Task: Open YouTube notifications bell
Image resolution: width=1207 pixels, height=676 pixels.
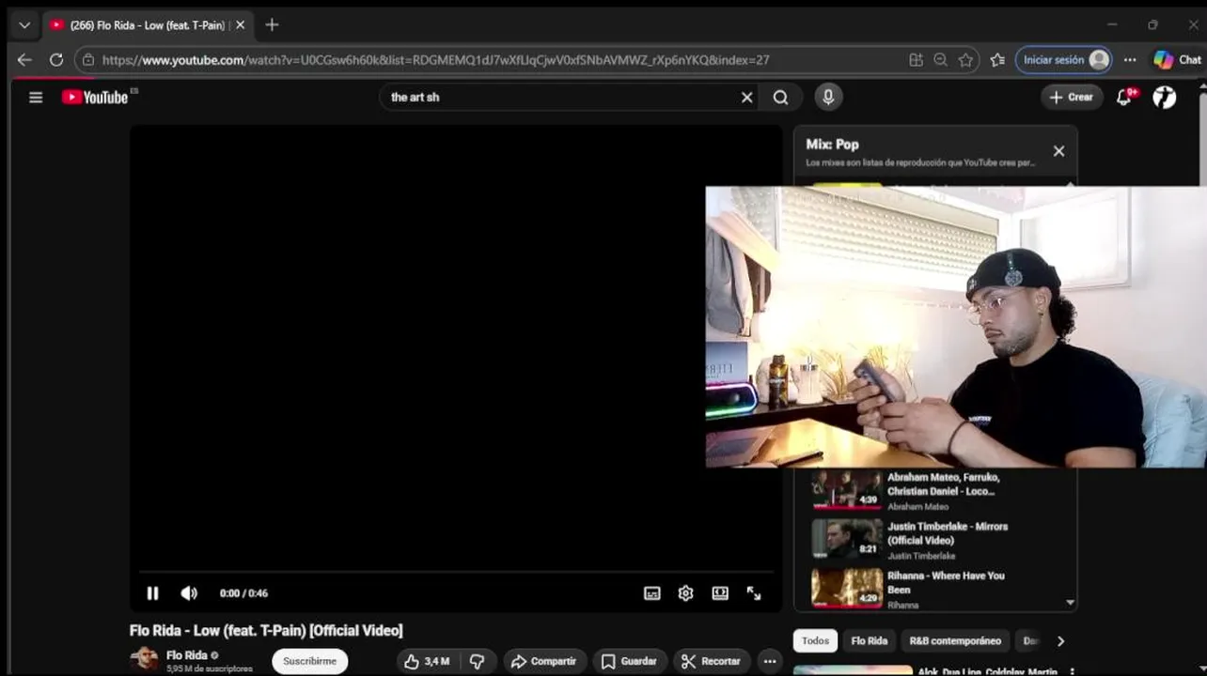Action: pos(1124,97)
